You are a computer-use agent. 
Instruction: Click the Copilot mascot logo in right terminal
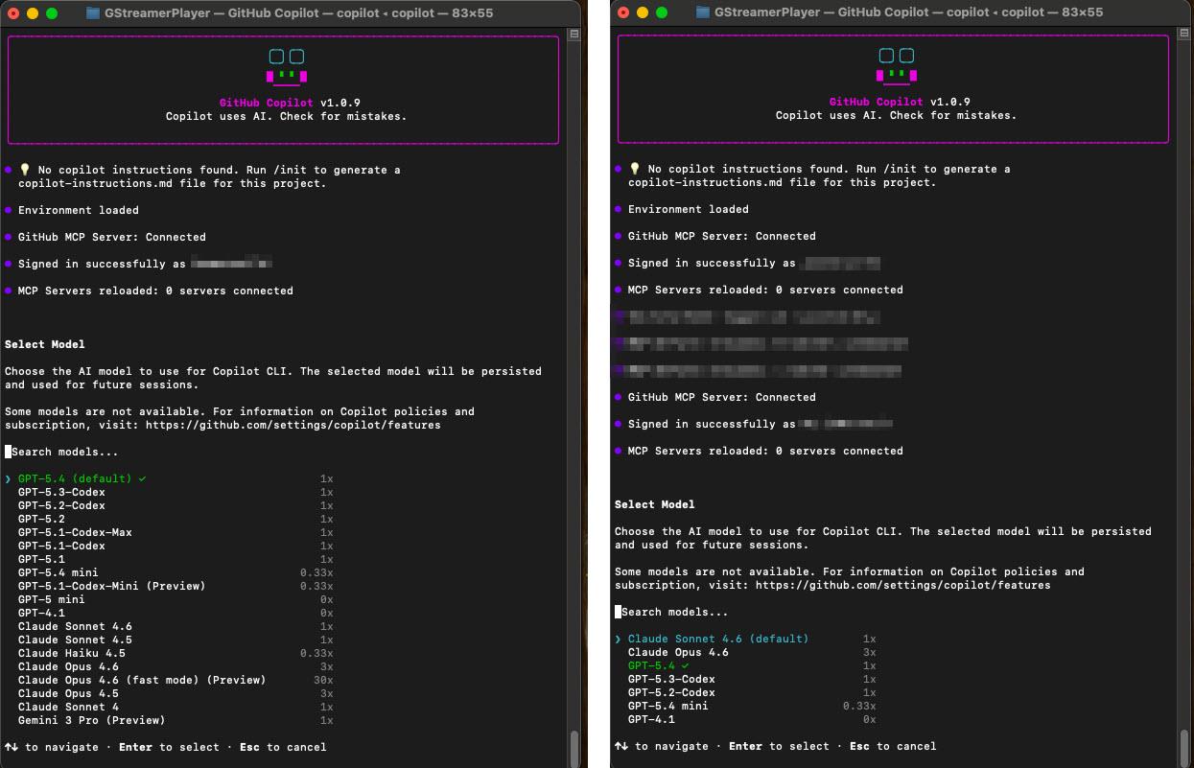coord(896,66)
